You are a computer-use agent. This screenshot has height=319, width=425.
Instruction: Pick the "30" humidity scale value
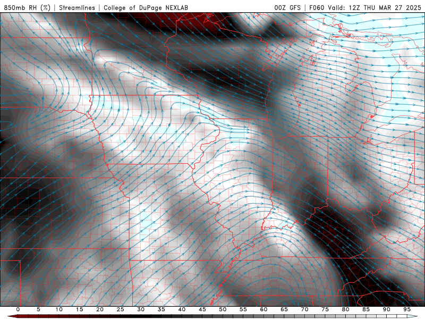[x=141, y=309]
